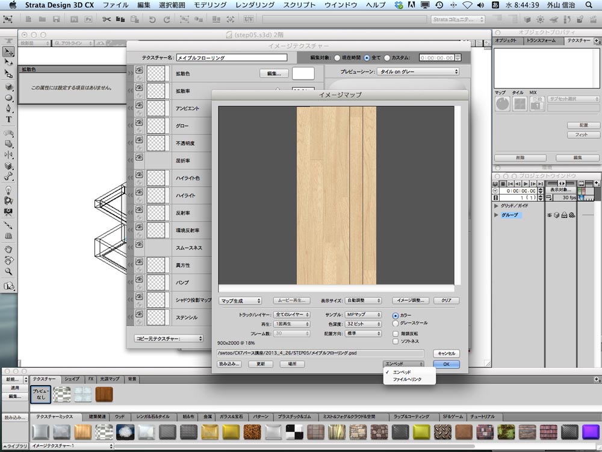Screen dimensions: 602x452
Task: Click the stop button in project window
Action: point(503,184)
